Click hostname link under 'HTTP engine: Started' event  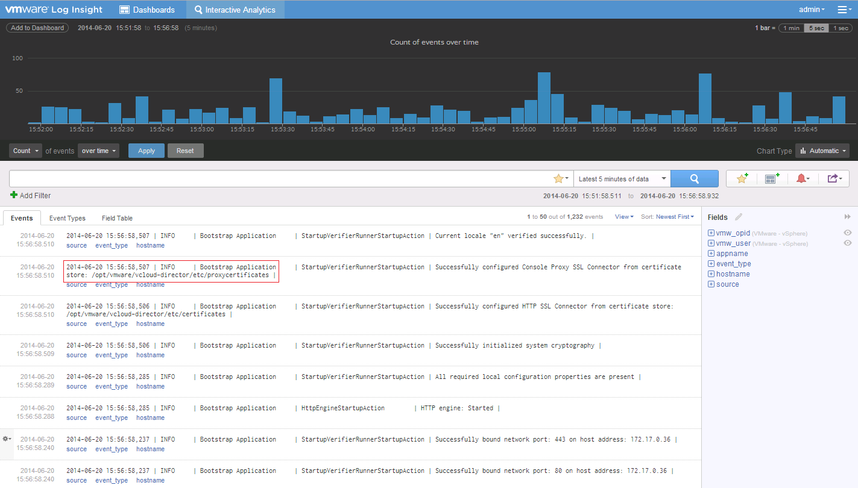pyautogui.click(x=150, y=418)
